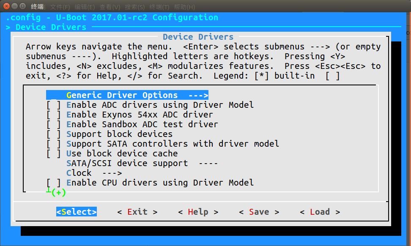Toggle Enable CPU drivers using Driver Model
411x246 pixels.
(x=54, y=183)
